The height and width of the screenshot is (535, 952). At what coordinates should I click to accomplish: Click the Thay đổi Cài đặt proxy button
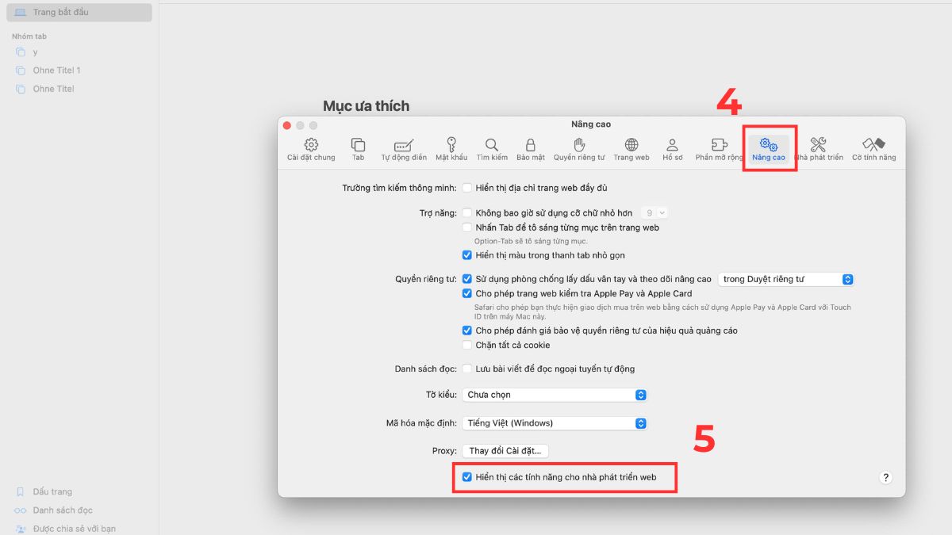tap(505, 451)
